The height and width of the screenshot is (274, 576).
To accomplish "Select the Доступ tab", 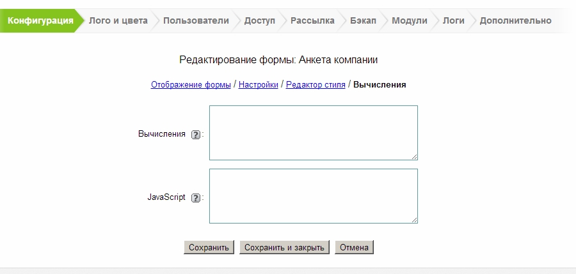I will [x=259, y=20].
